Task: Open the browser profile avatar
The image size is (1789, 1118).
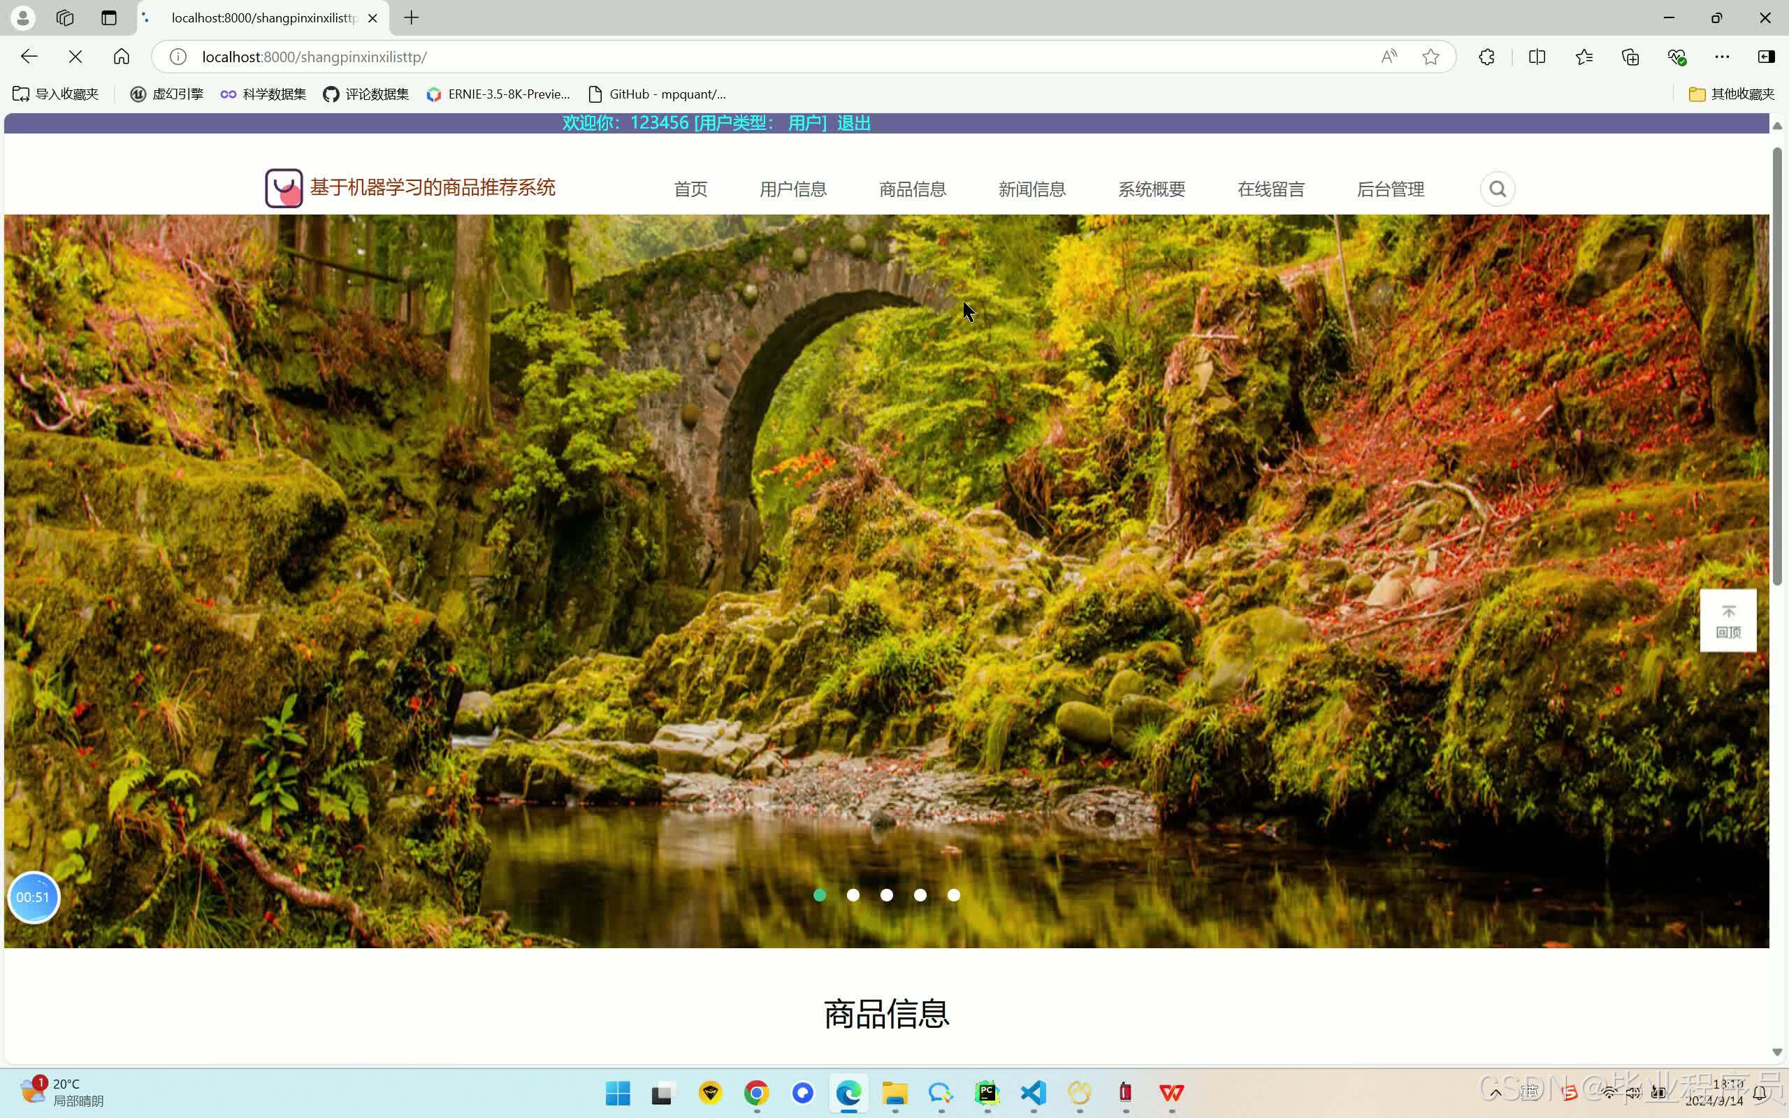Action: 23,17
